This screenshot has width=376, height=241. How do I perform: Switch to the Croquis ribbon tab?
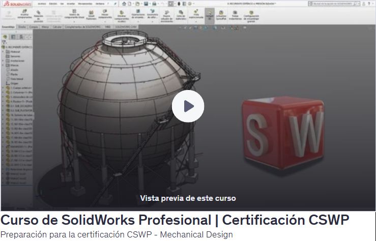34,27
